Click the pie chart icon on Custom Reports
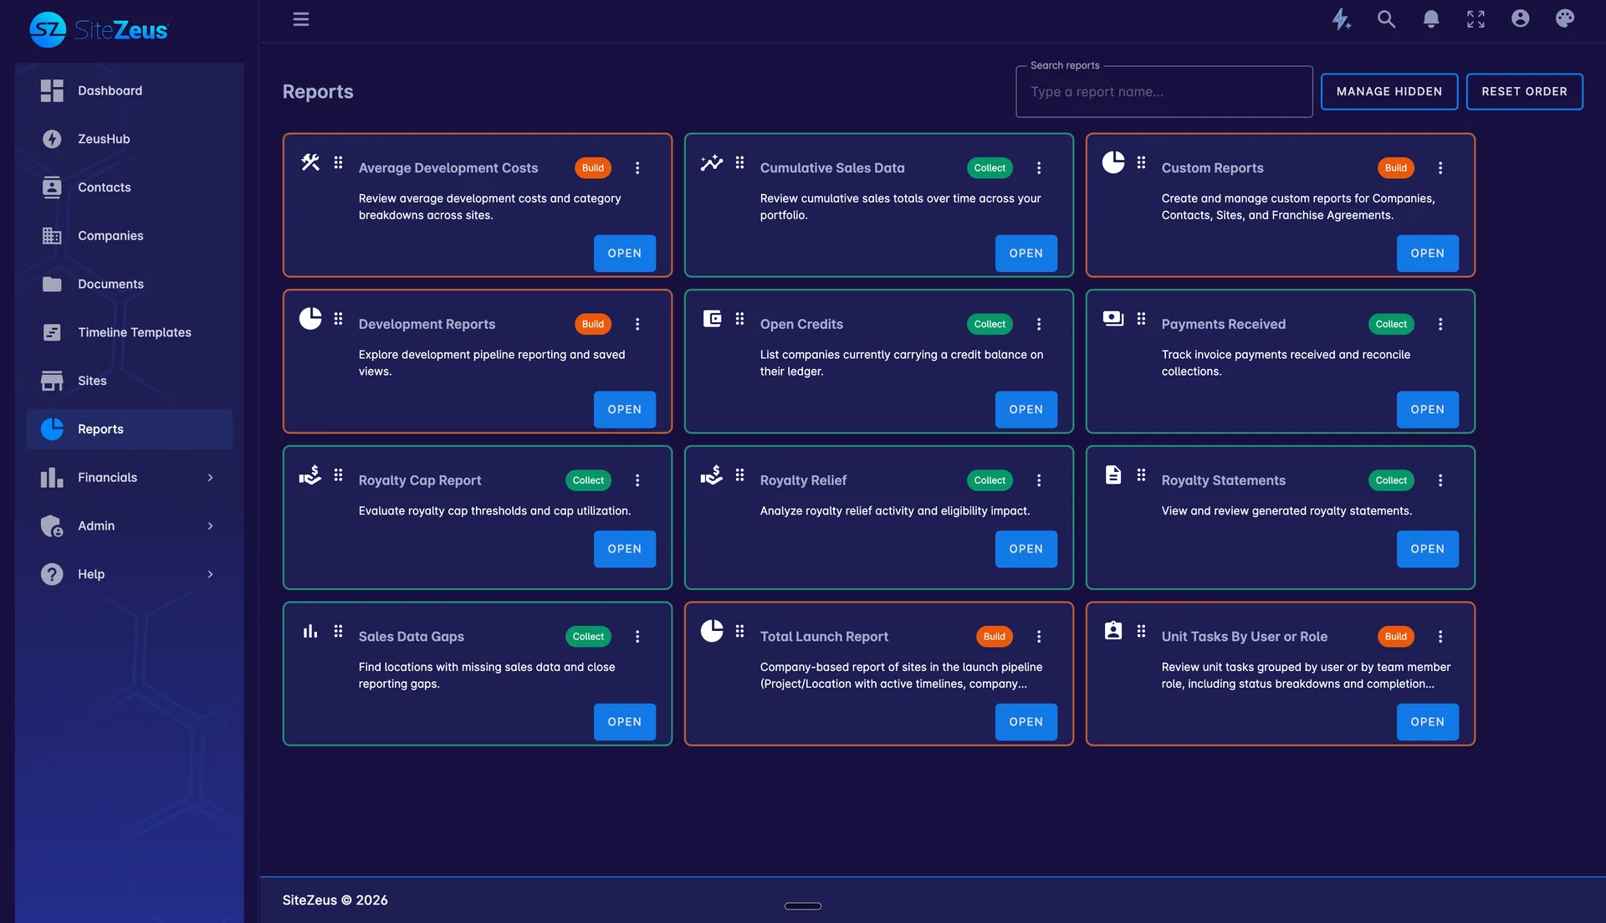Image resolution: width=1606 pixels, height=923 pixels. coord(1112,163)
